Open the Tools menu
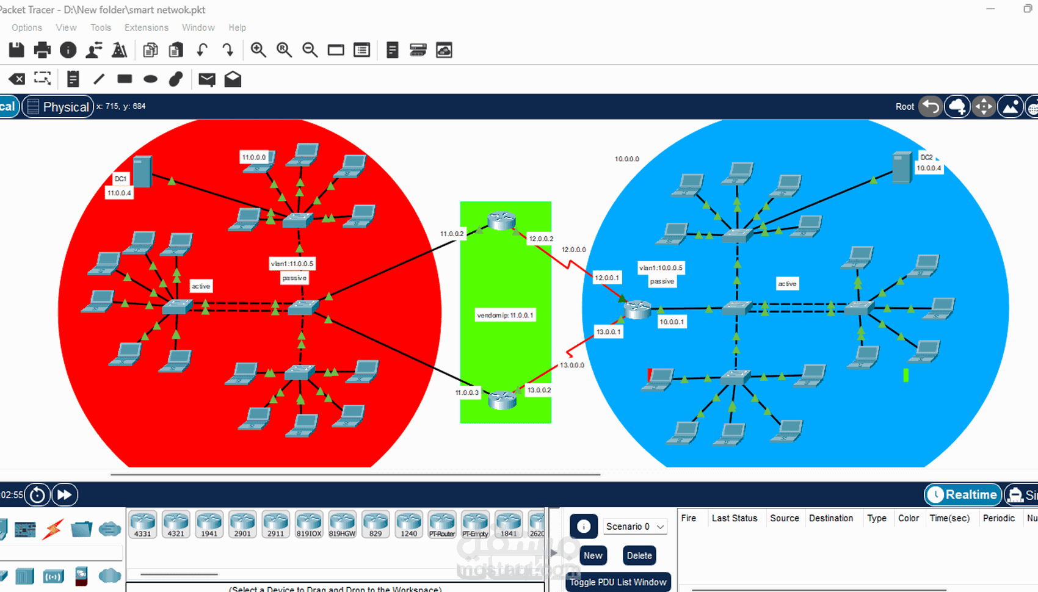This screenshot has height=592, width=1038. [101, 27]
